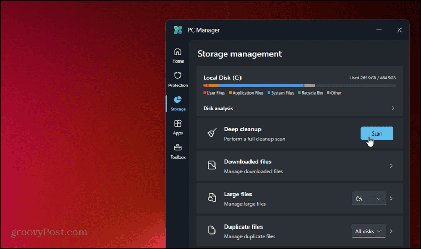421x249 pixels.
Task: Click the Local Disk usage bar
Action: click(x=299, y=85)
